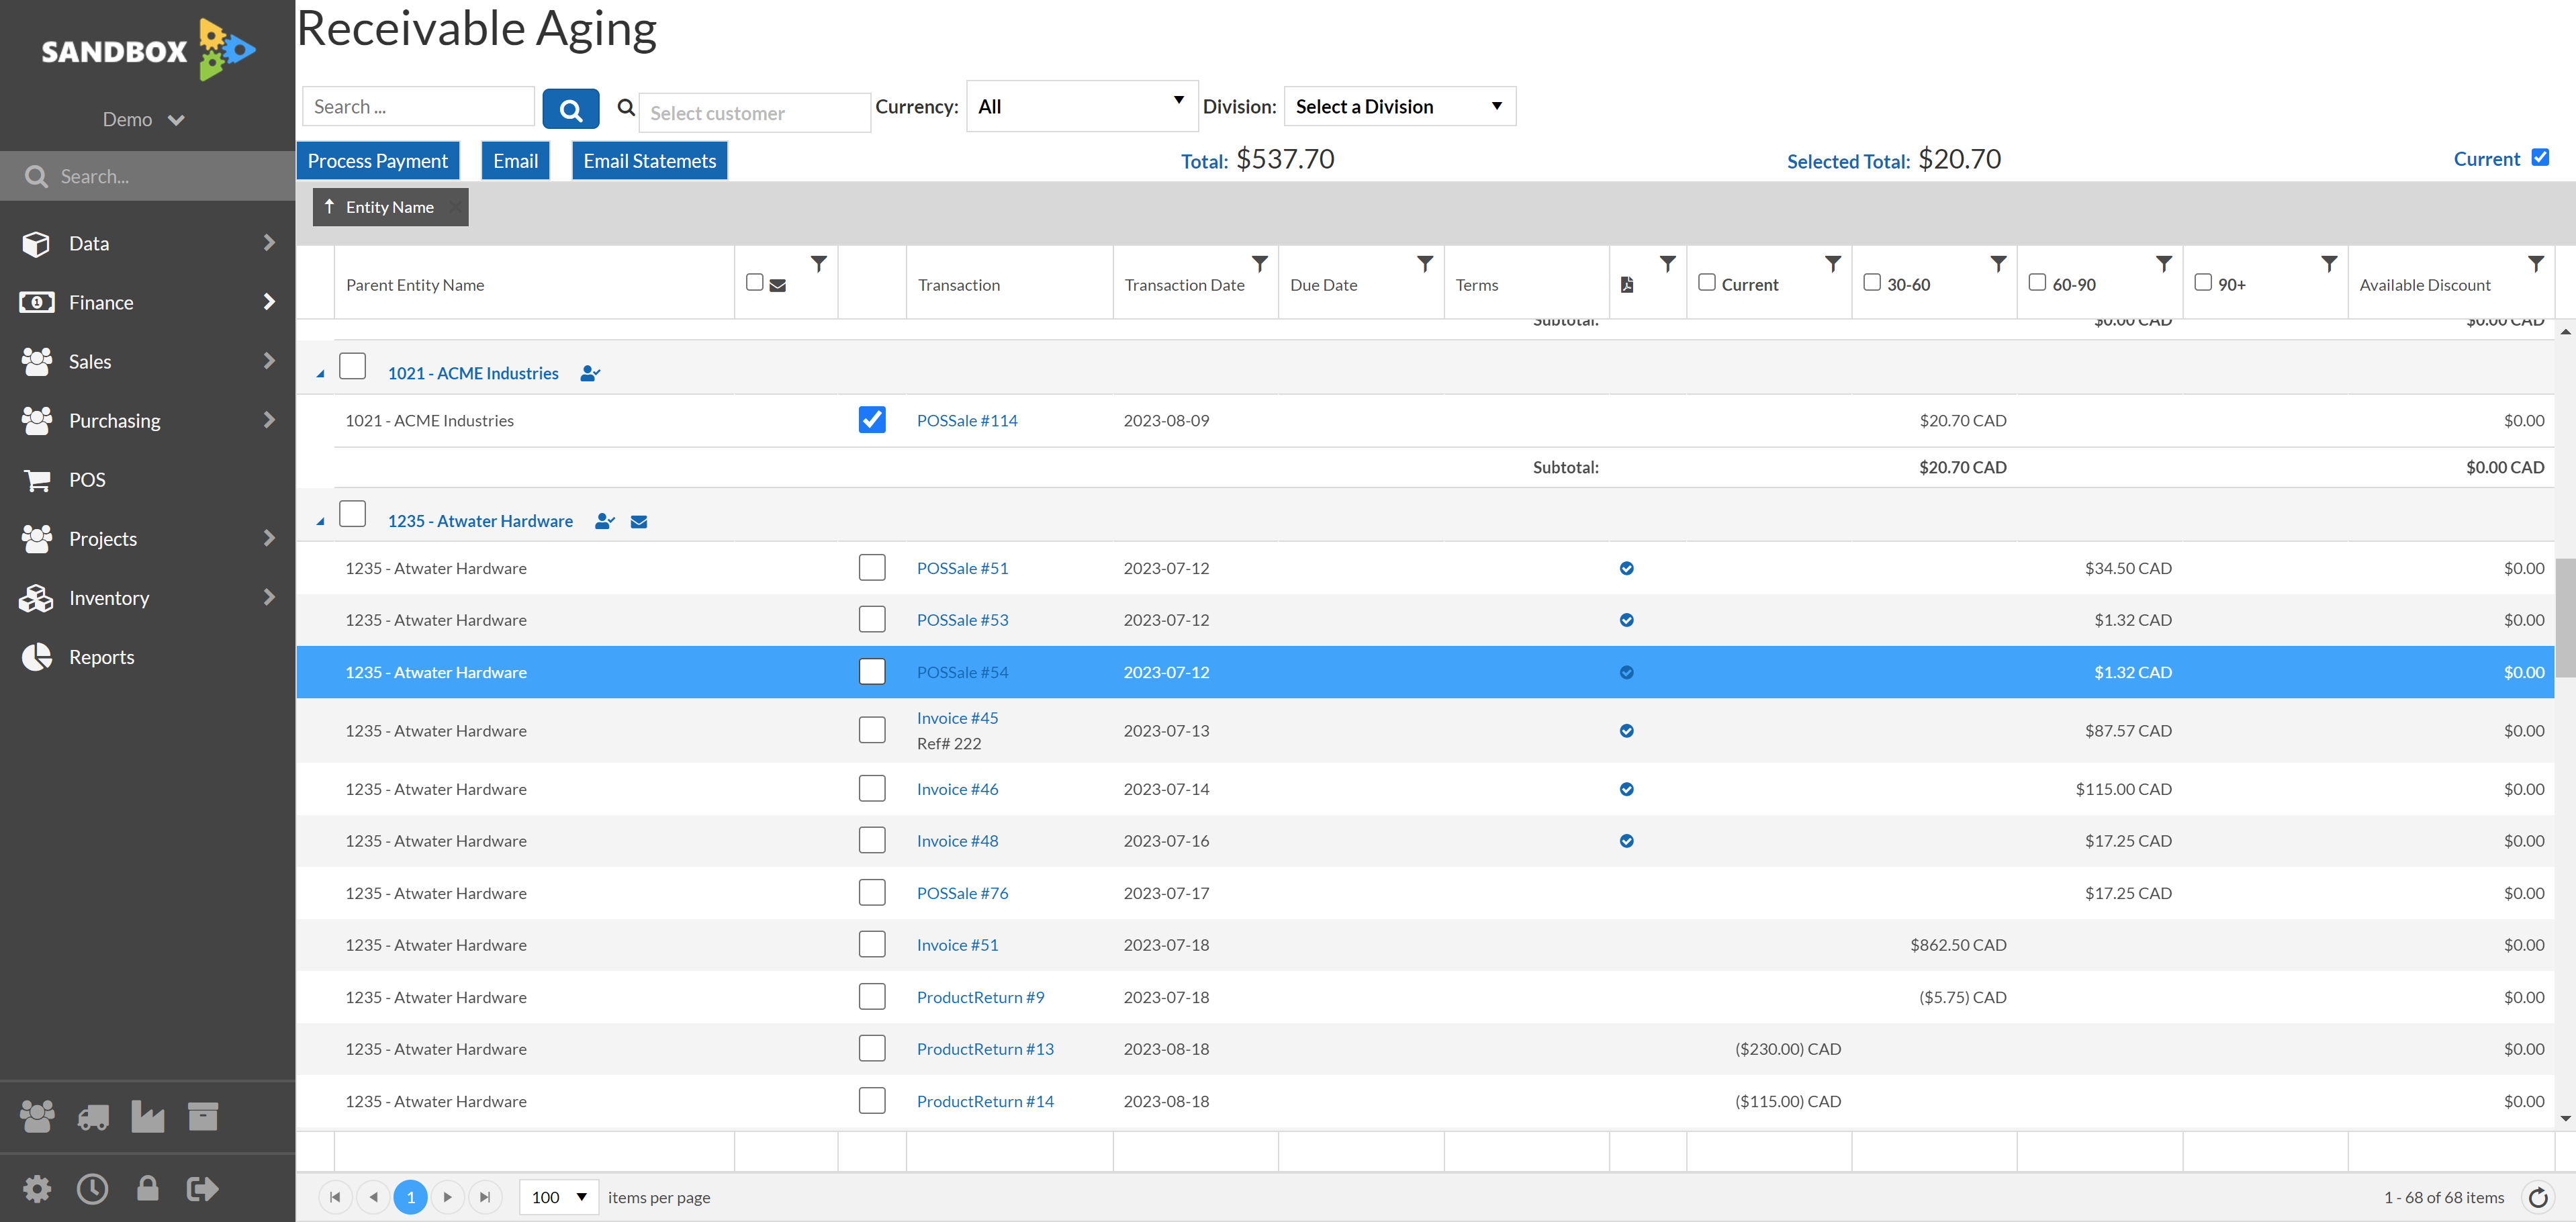Click the sidebar Search field
The width and height of the screenshot is (2576, 1222).
(x=147, y=176)
